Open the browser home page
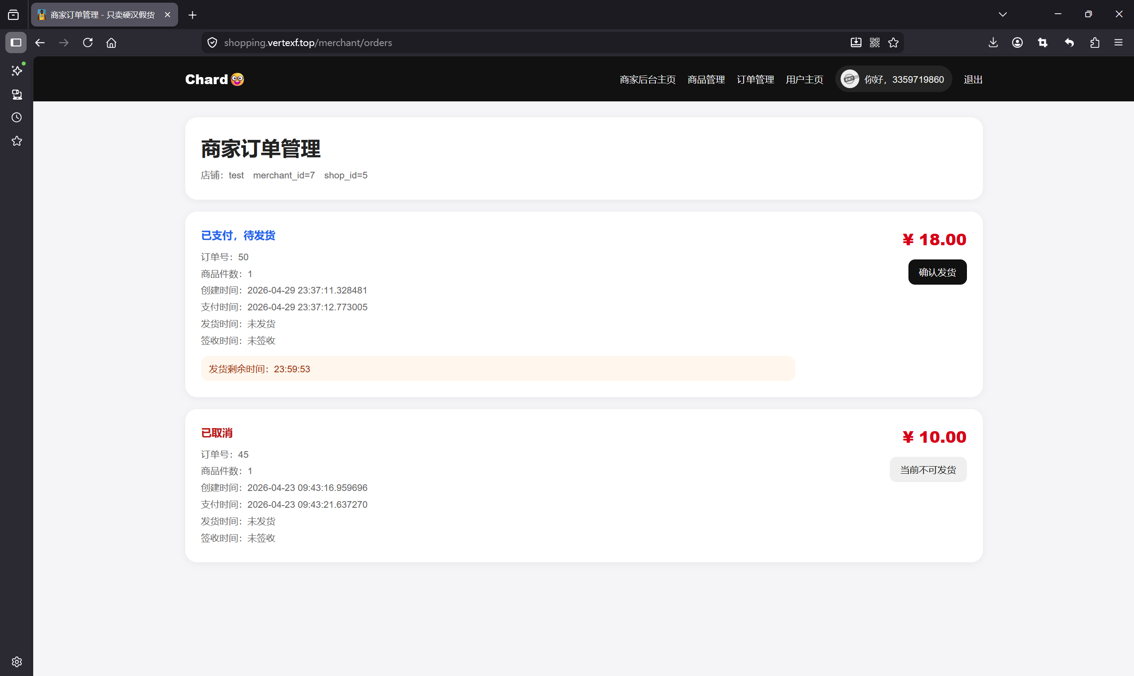The height and width of the screenshot is (676, 1134). [111, 42]
